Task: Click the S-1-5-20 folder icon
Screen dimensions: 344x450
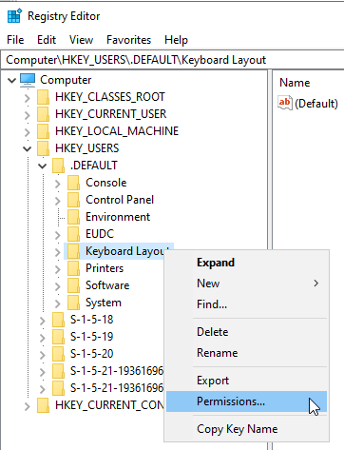Action: pos(58,354)
